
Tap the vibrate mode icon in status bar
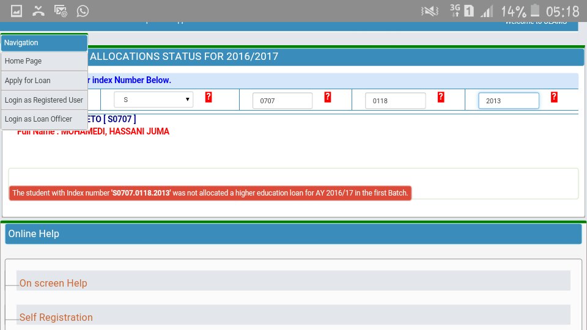click(x=430, y=12)
